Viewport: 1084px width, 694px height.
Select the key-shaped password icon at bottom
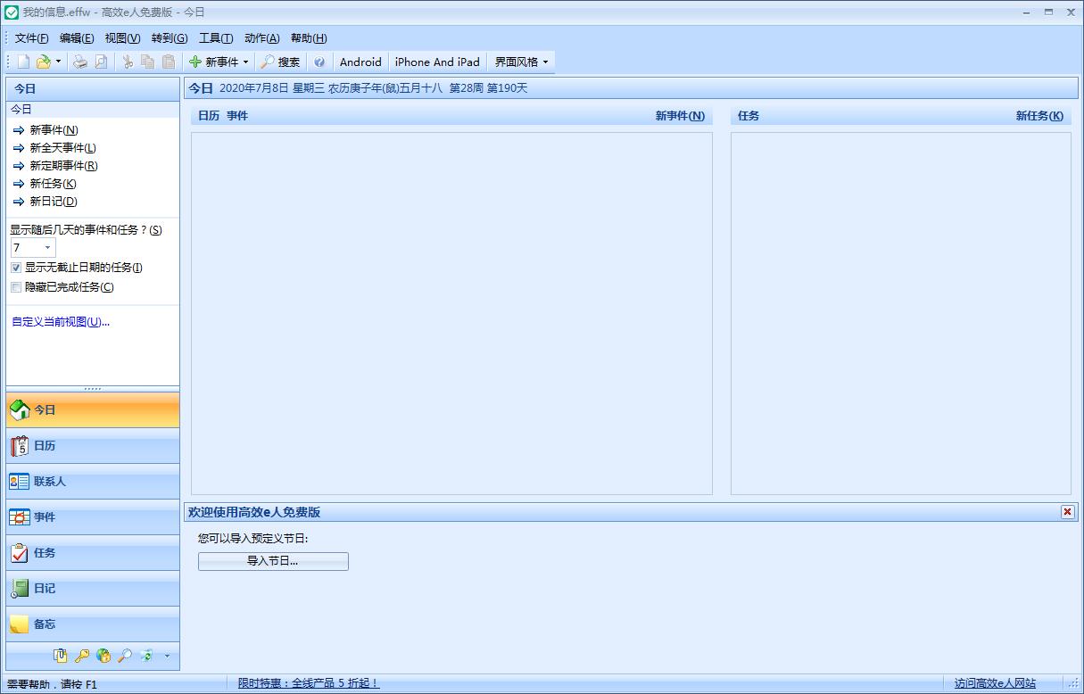(81, 656)
